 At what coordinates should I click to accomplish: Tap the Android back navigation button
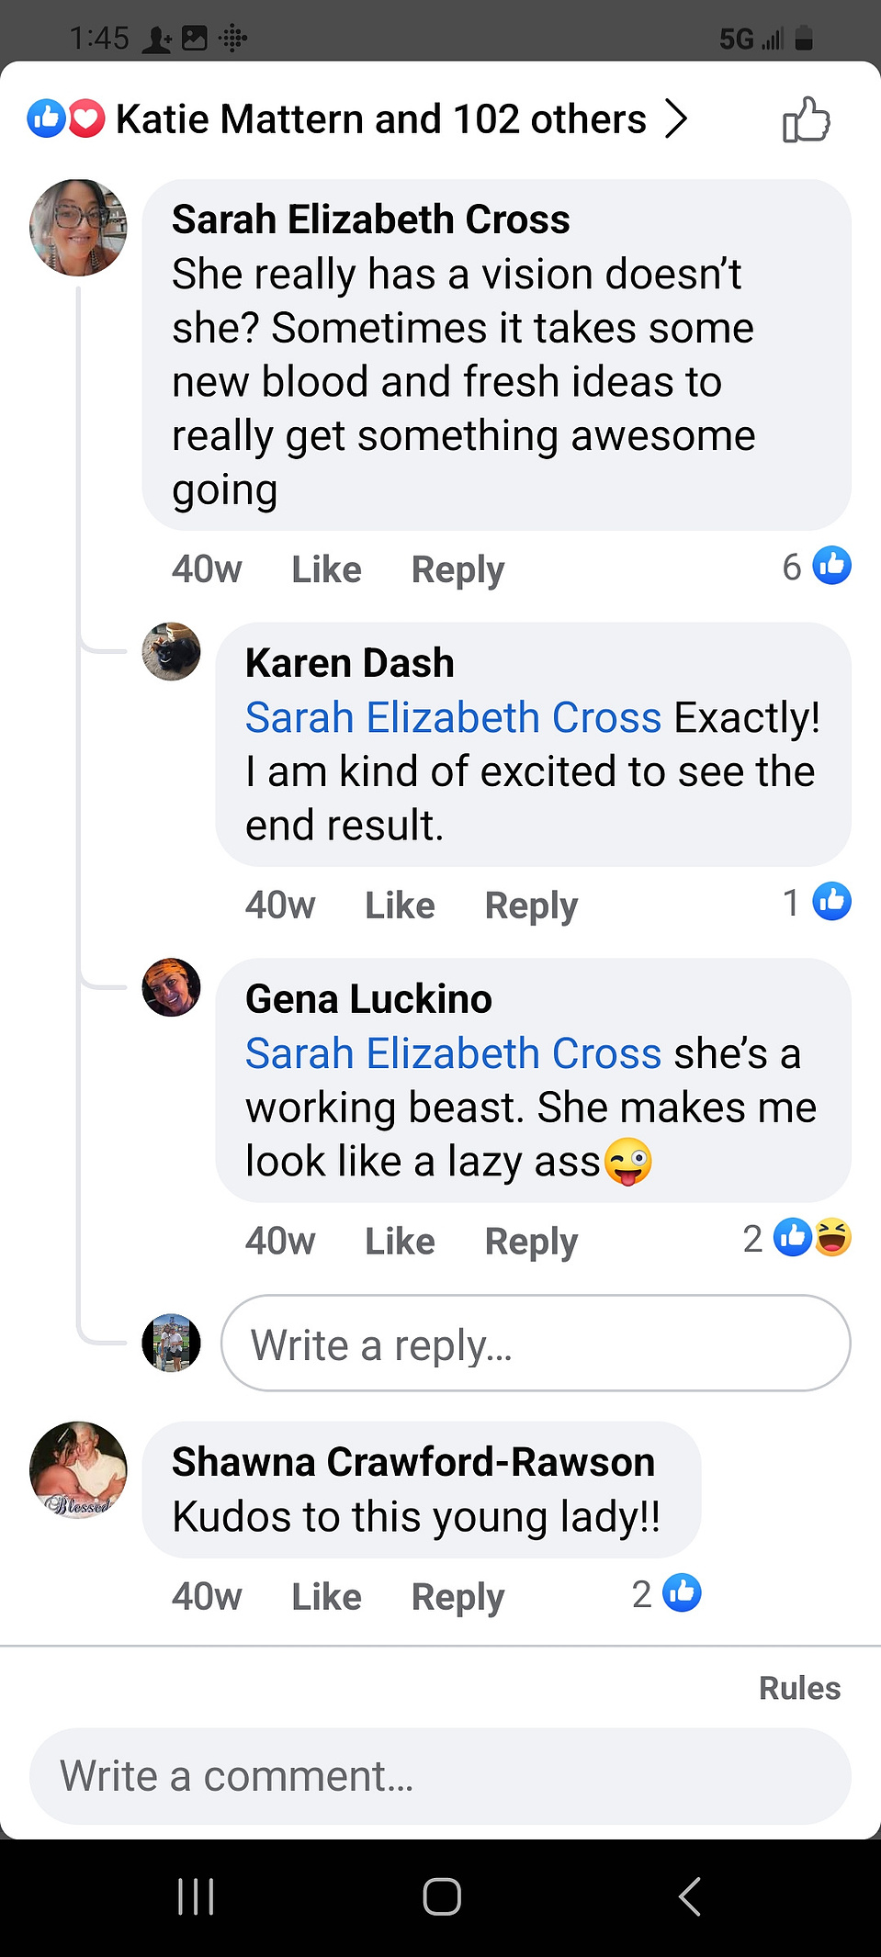click(x=689, y=1896)
